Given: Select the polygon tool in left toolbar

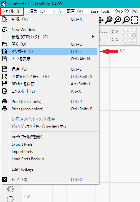Looking at the screenshot, I should point(10,199).
